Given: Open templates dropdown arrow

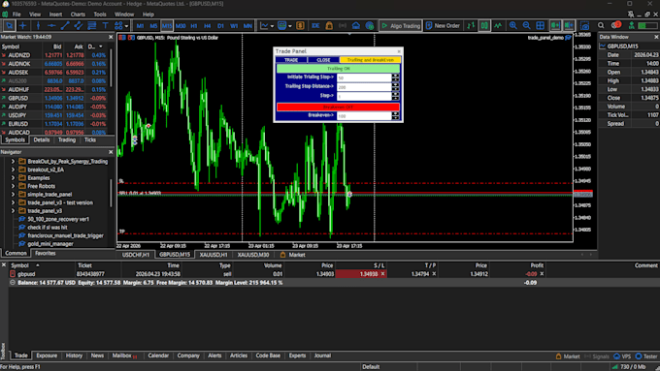Looking at the screenshot, I should [x=290, y=26].
